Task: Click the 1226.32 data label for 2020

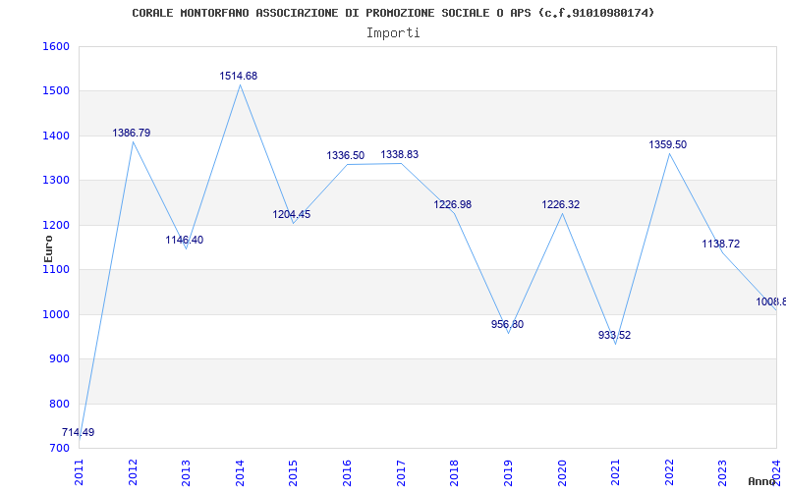Action: pos(560,204)
